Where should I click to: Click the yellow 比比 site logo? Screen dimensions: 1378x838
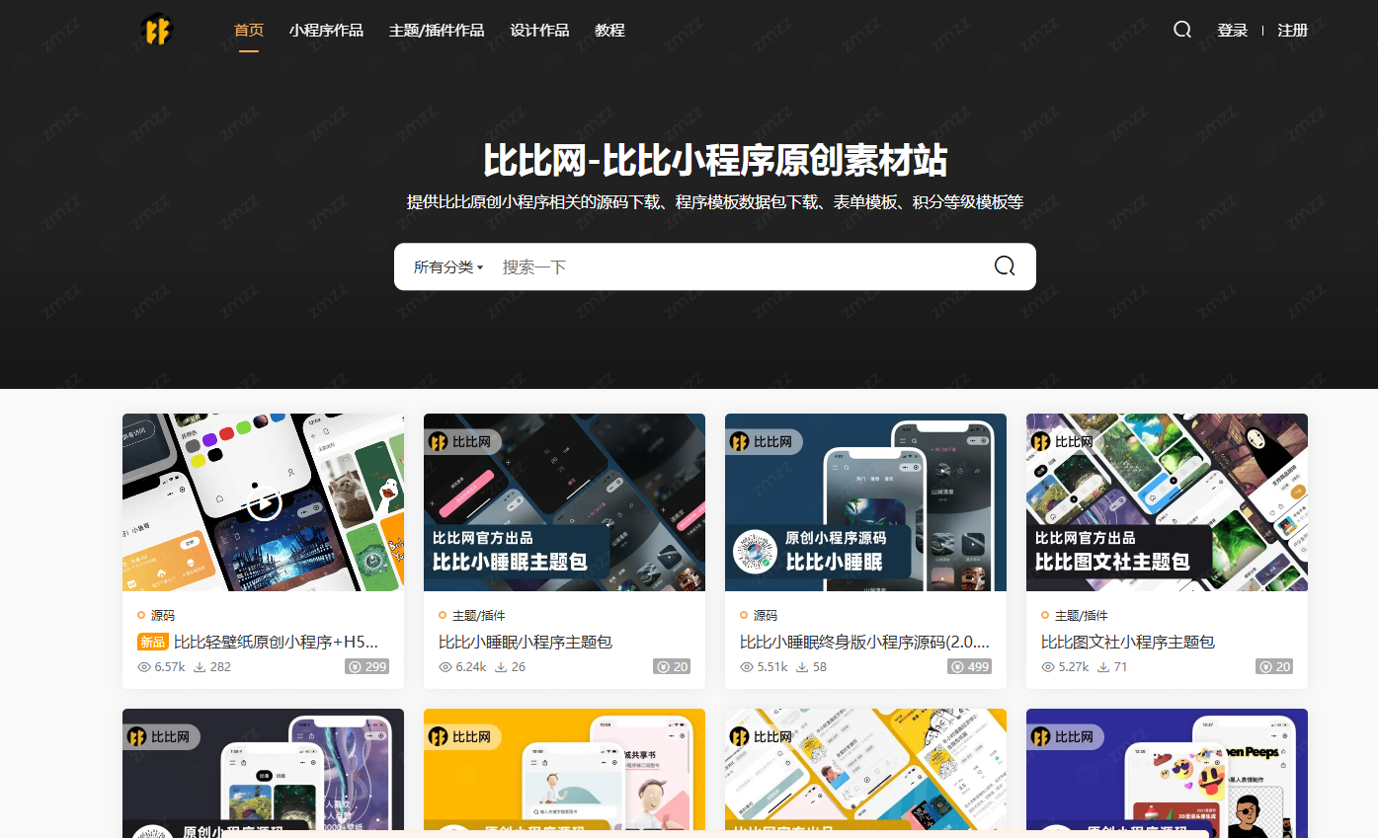156,31
